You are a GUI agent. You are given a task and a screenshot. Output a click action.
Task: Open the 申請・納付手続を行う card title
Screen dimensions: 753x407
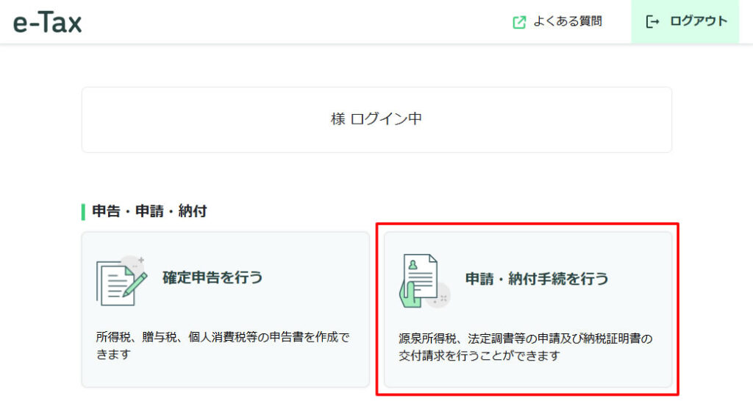tap(536, 279)
